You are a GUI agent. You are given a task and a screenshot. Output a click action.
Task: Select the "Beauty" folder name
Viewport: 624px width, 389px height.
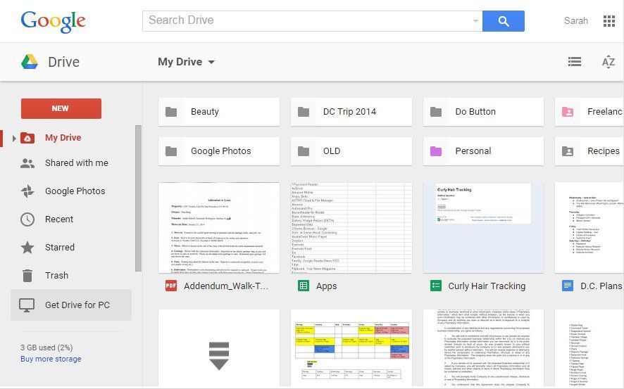tap(204, 112)
